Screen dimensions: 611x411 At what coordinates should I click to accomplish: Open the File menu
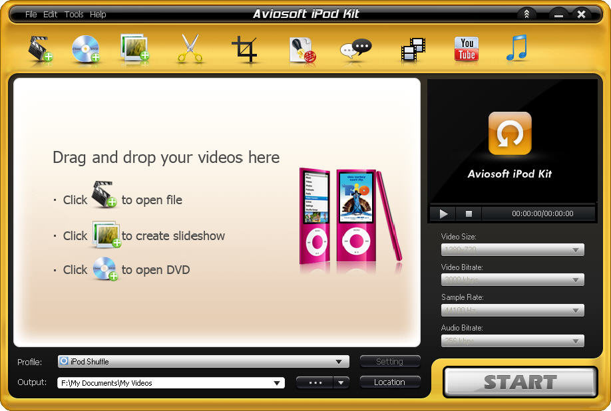(31, 15)
